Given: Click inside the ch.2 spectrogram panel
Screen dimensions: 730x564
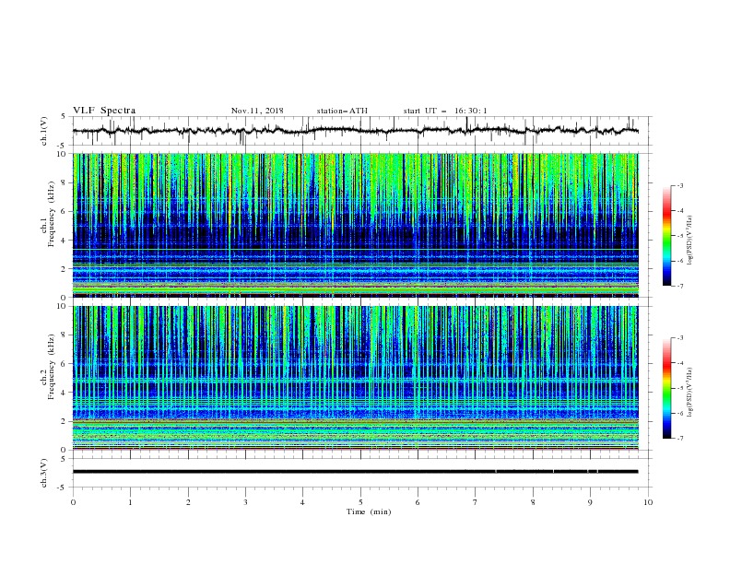Looking at the screenshot, I should (355, 378).
